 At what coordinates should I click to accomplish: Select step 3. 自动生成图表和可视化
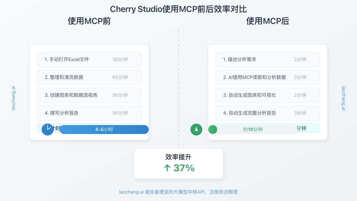(268, 95)
